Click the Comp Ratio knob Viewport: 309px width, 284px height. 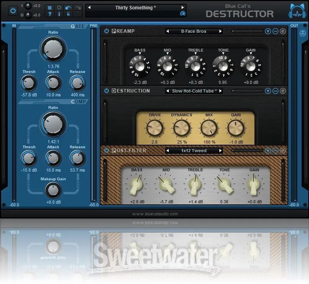53,124
